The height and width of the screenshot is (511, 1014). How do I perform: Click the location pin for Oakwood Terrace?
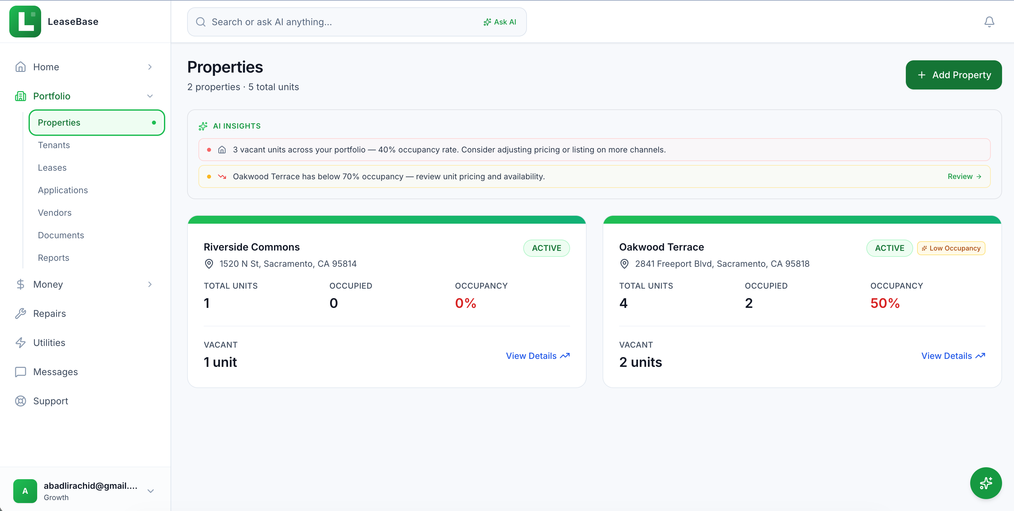click(624, 264)
